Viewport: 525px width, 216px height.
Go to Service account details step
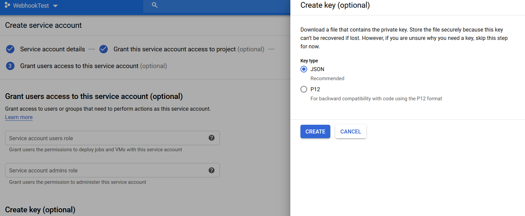click(x=52, y=49)
